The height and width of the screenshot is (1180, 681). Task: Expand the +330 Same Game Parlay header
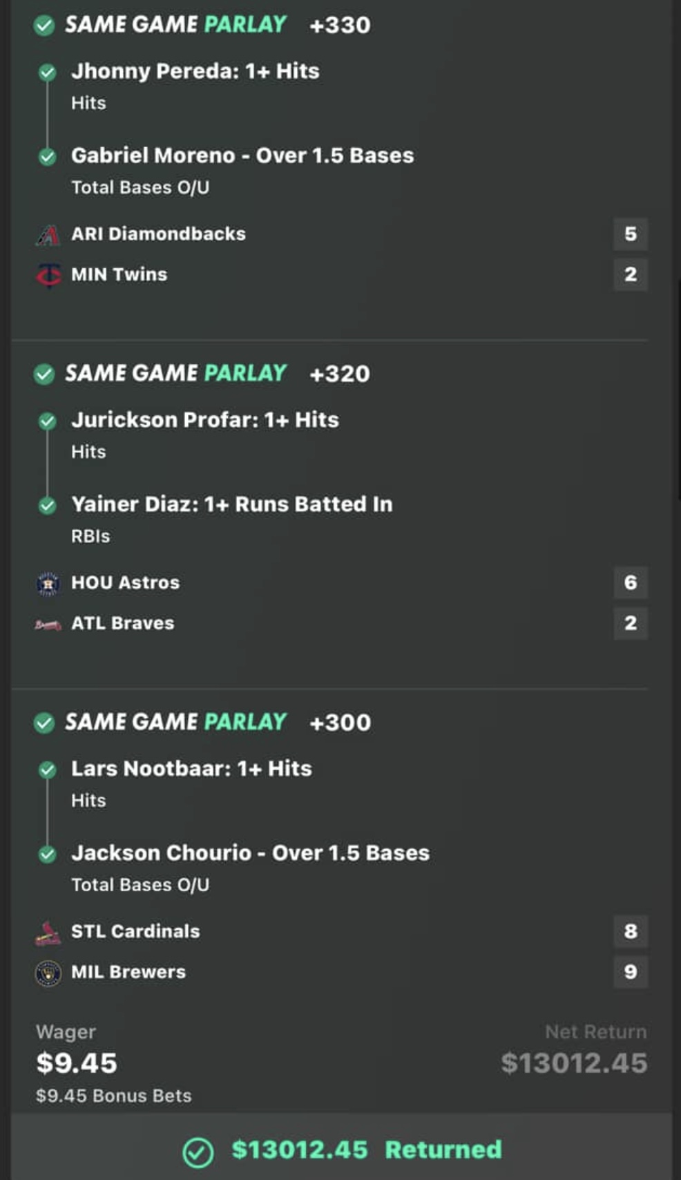218,25
